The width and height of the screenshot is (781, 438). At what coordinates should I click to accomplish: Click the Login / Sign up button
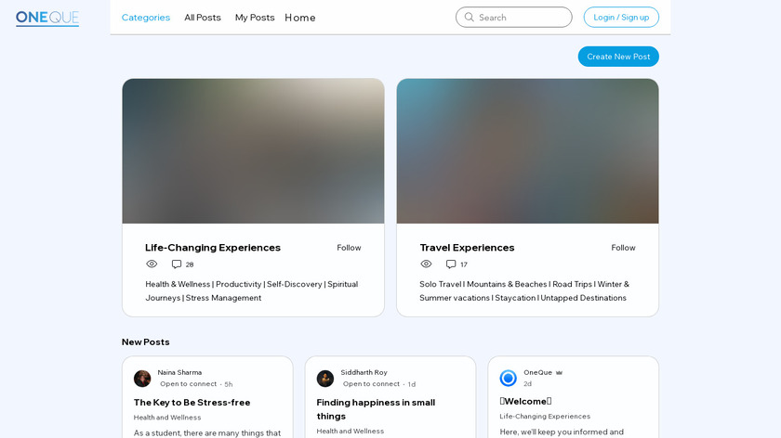(x=621, y=18)
